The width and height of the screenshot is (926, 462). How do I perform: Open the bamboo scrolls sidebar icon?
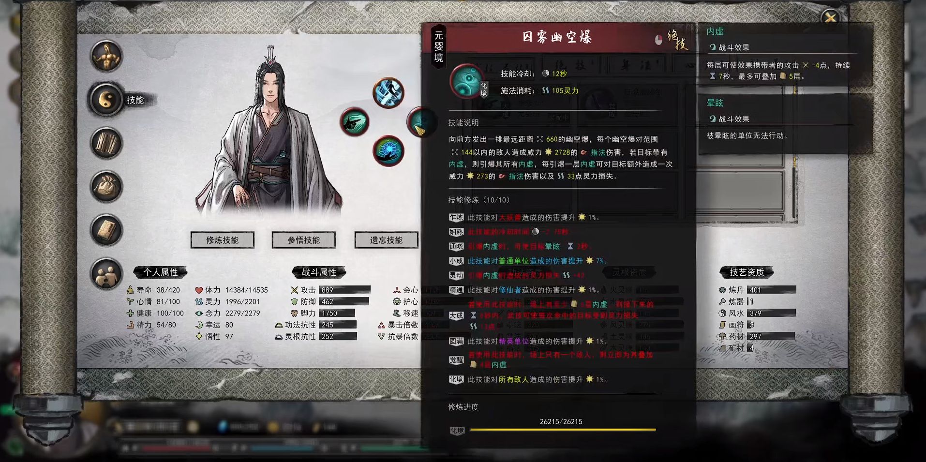coord(106,143)
